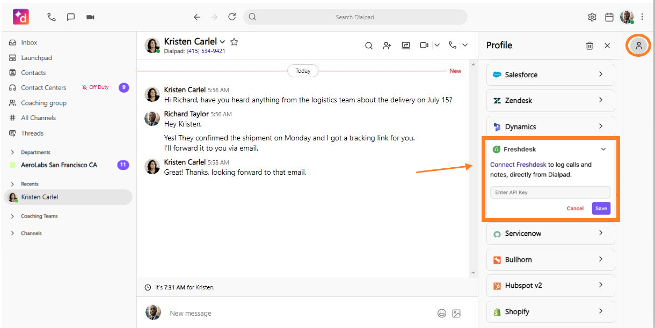Favorite Kristen Carlel with the star icon
Screen dimensions: 655x328
(x=234, y=41)
